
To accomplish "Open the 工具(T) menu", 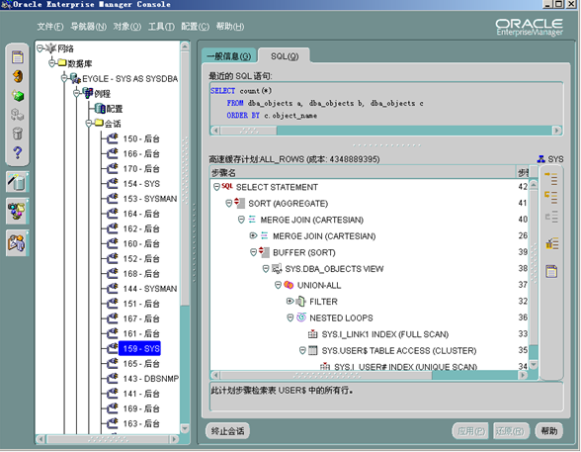I will [161, 27].
